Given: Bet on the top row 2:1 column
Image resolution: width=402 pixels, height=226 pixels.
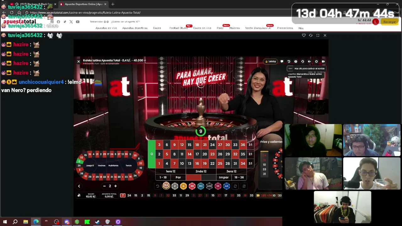Looking at the screenshot, I should point(250,145).
